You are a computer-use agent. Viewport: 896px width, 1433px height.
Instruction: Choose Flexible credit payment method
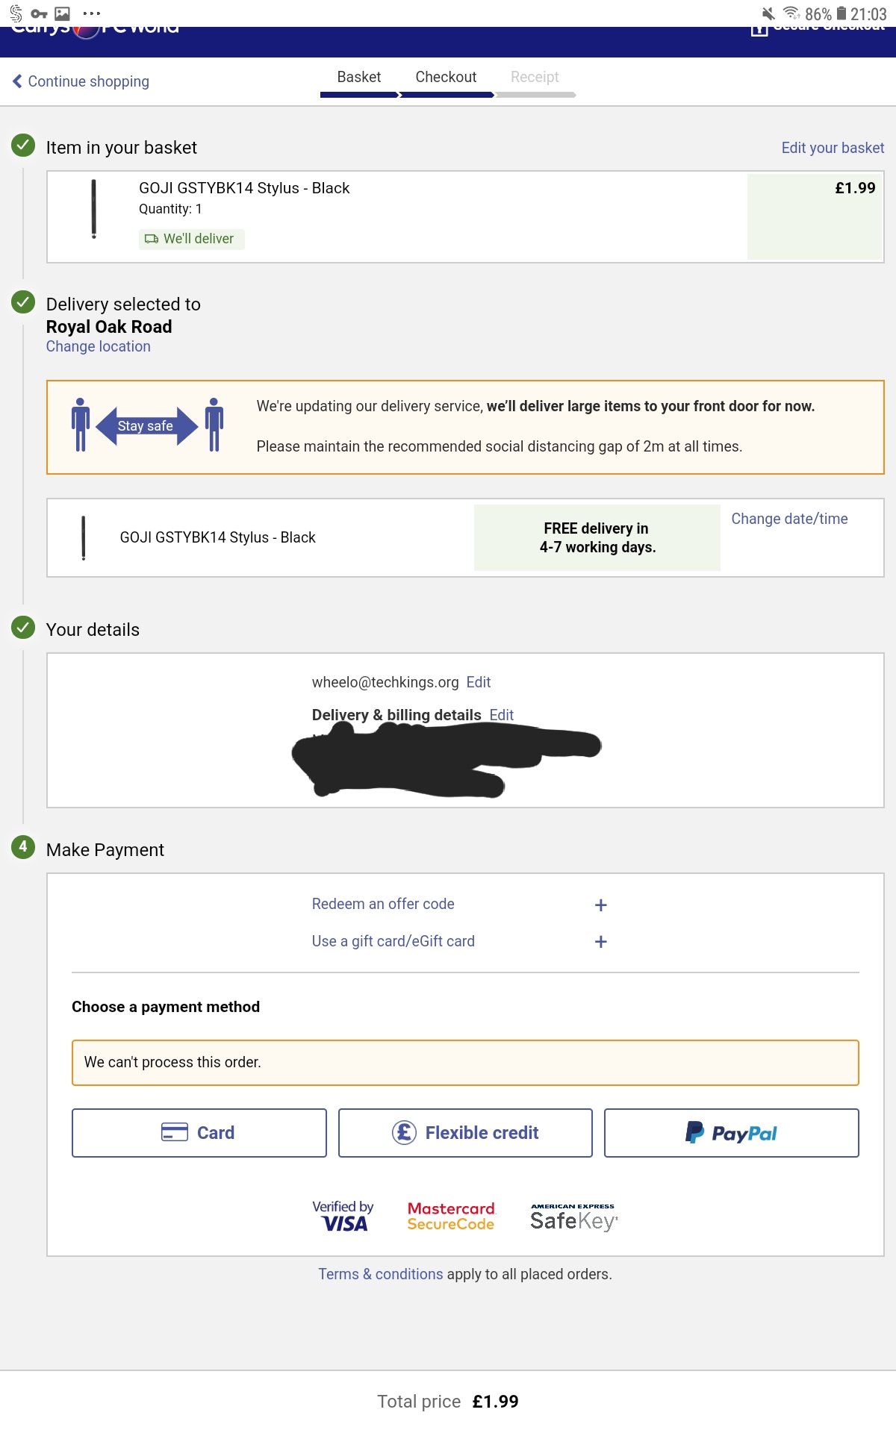(465, 1133)
